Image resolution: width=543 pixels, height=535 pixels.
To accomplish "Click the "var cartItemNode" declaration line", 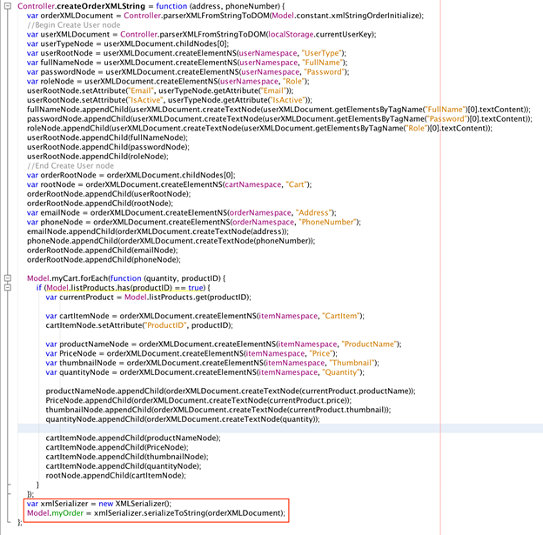I will [x=205, y=316].
